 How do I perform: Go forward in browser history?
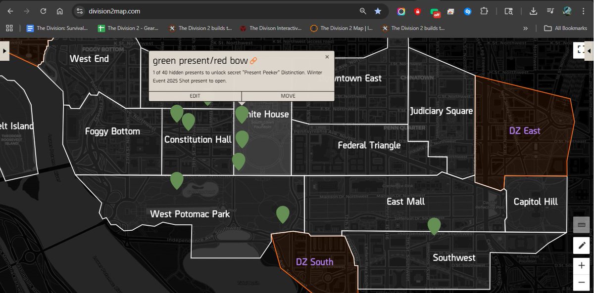click(x=27, y=11)
